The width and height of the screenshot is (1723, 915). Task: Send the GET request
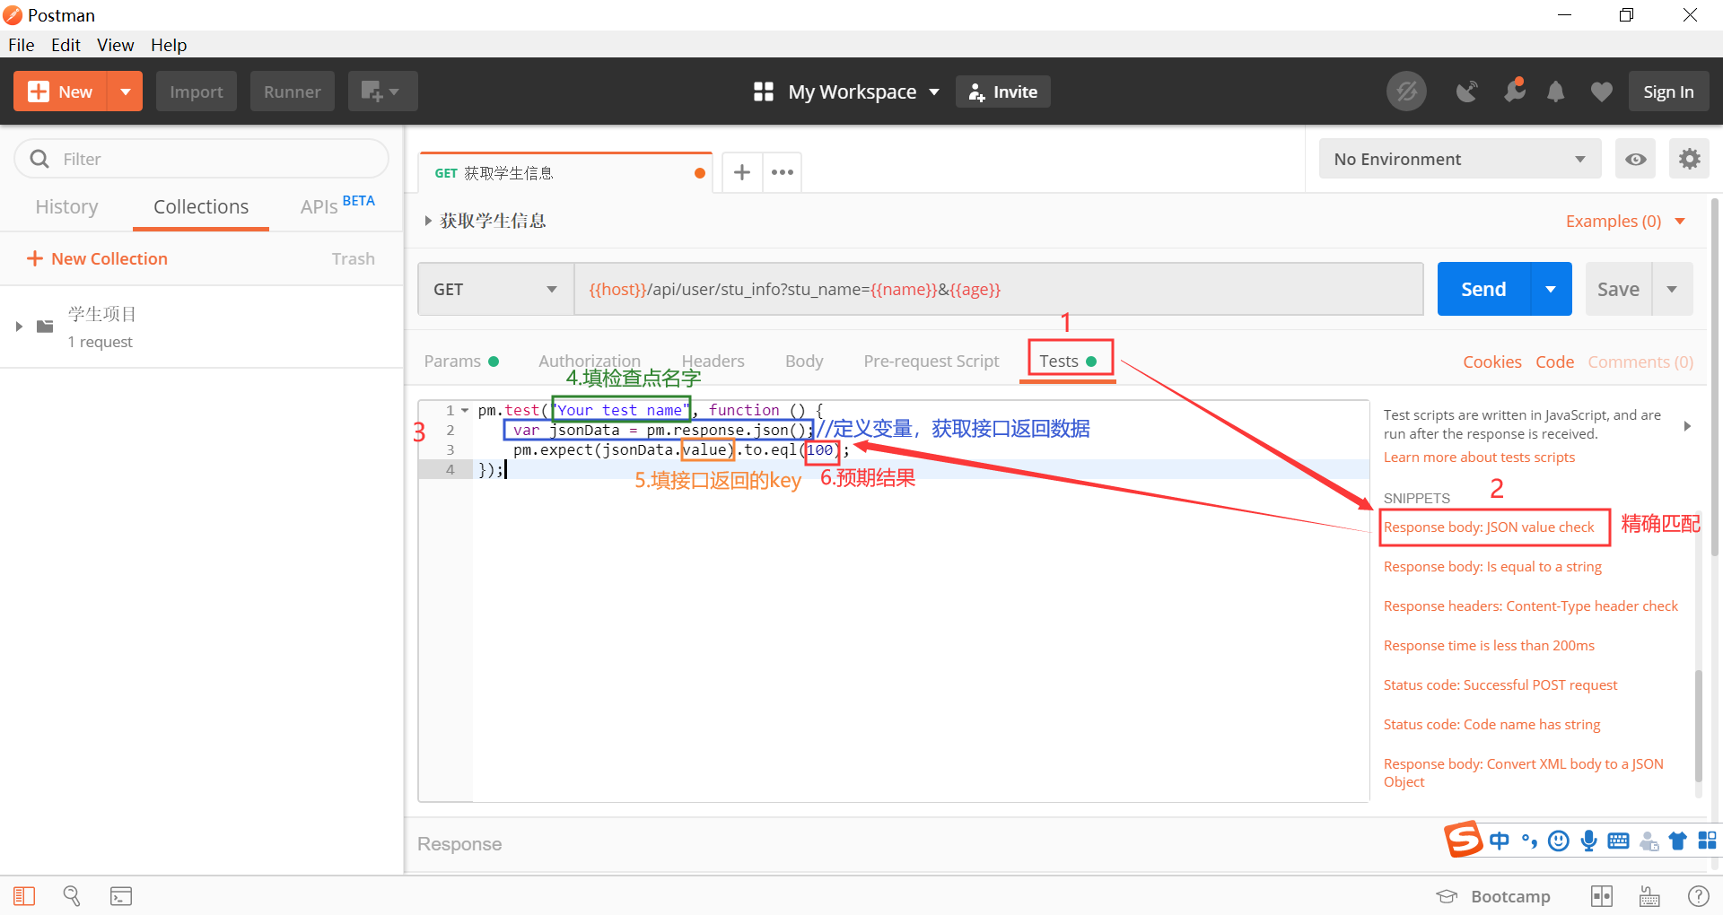click(1483, 289)
